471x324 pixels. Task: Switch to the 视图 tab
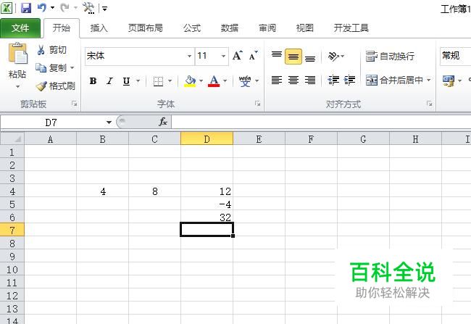(x=305, y=28)
